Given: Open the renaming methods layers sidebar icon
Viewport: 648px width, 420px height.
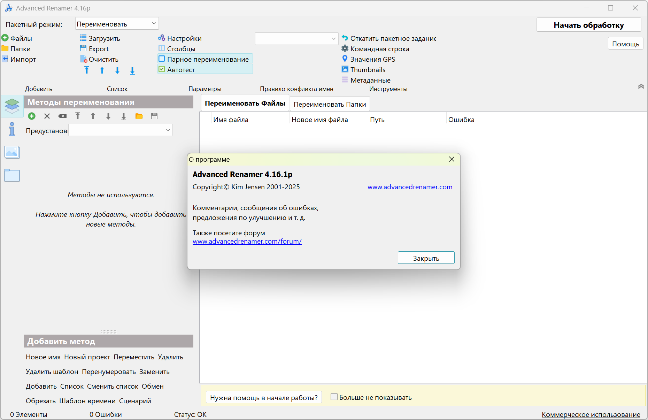Looking at the screenshot, I should pos(12,106).
